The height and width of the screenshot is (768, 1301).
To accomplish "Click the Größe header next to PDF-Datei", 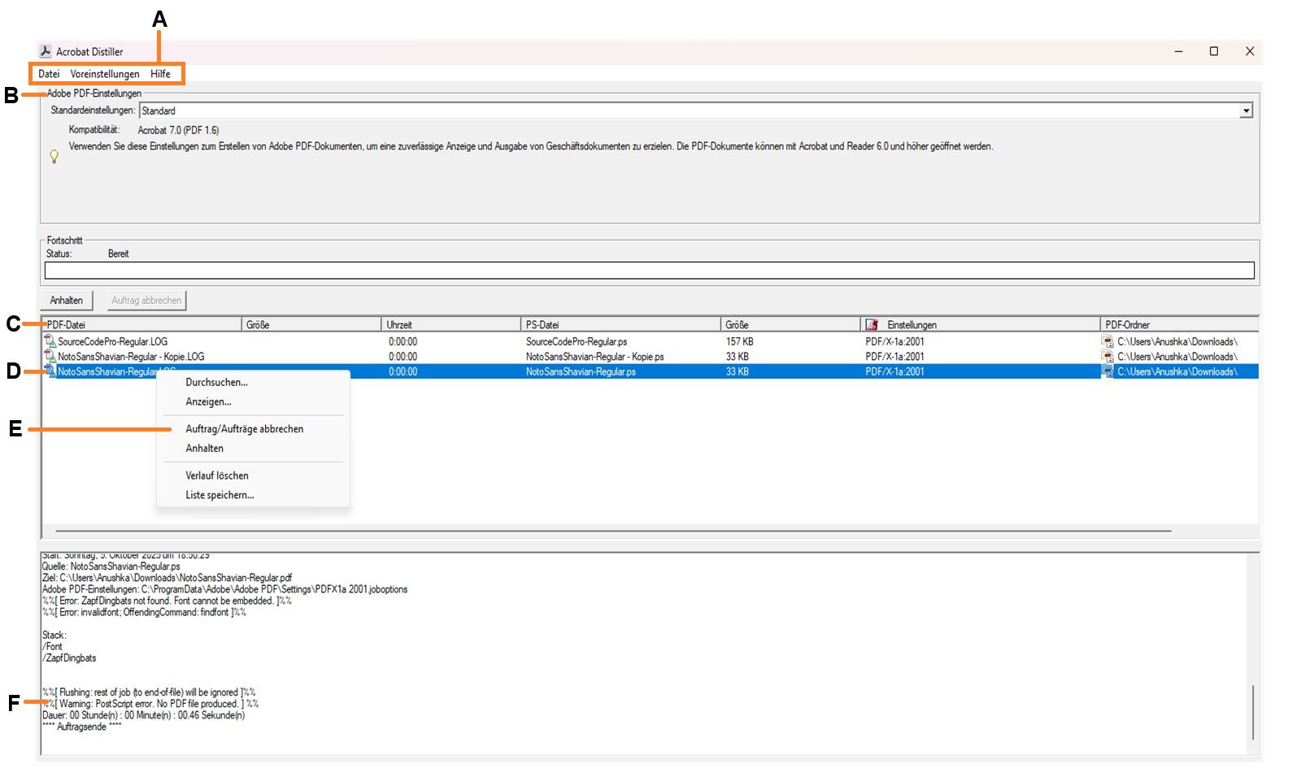I will (x=312, y=325).
